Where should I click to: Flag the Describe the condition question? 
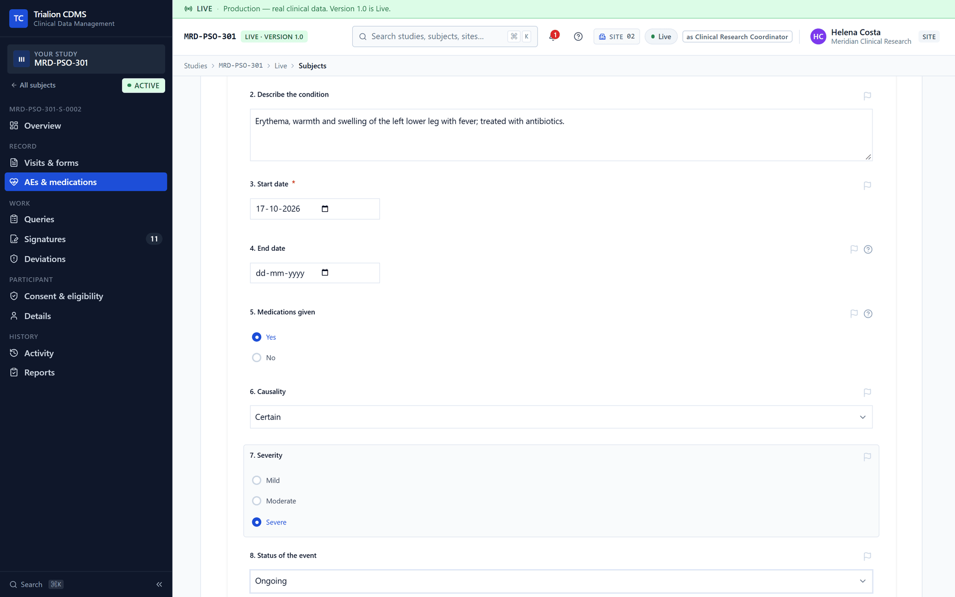pyautogui.click(x=867, y=96)
